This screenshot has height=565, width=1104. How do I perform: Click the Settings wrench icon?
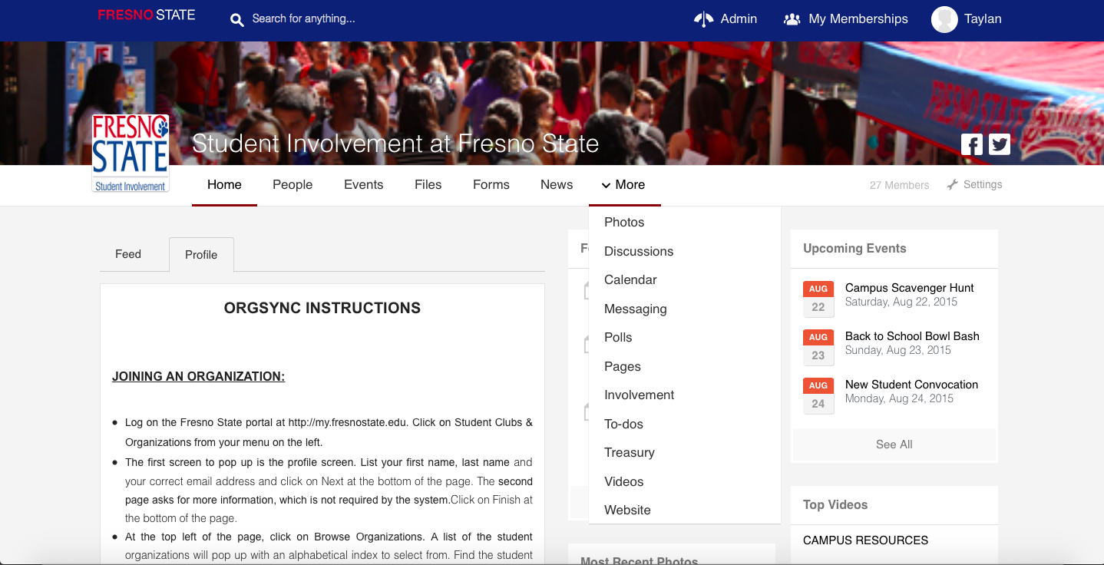click(953, 185)
